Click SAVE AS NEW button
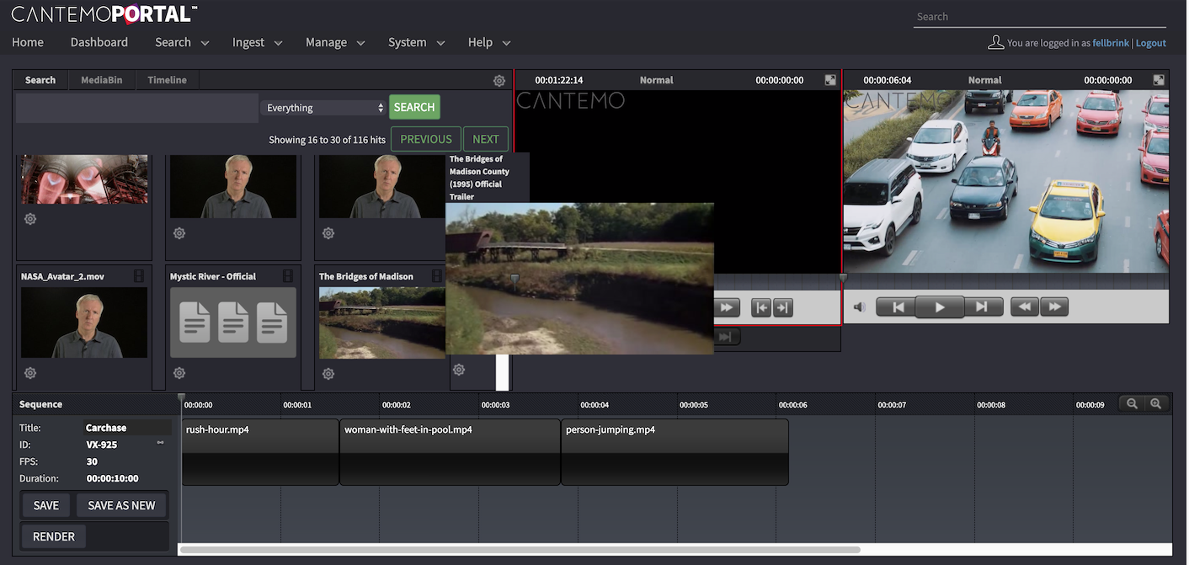 coord(121,505)
